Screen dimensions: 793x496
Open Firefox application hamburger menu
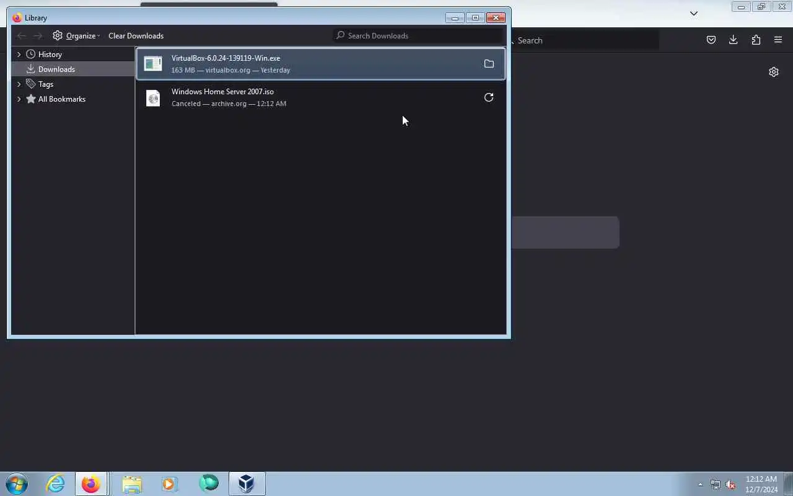(x=778, y=40)
